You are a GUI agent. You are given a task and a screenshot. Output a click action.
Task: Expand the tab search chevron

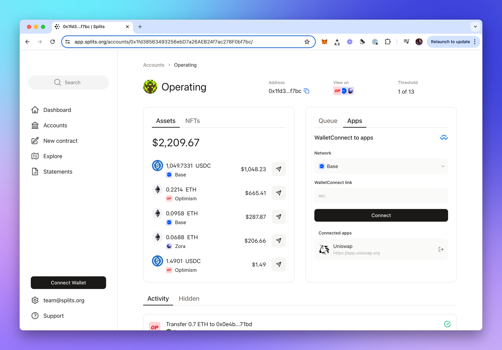[x=475, y=27]
